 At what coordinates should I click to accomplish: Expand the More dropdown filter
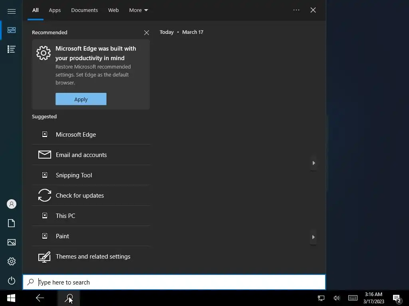139,10
